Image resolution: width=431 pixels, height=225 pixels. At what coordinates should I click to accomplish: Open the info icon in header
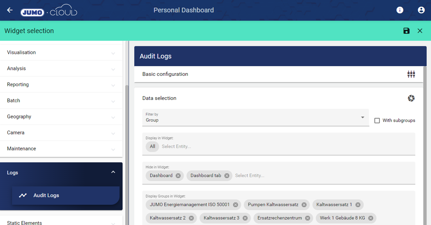[x=400, y=10]
